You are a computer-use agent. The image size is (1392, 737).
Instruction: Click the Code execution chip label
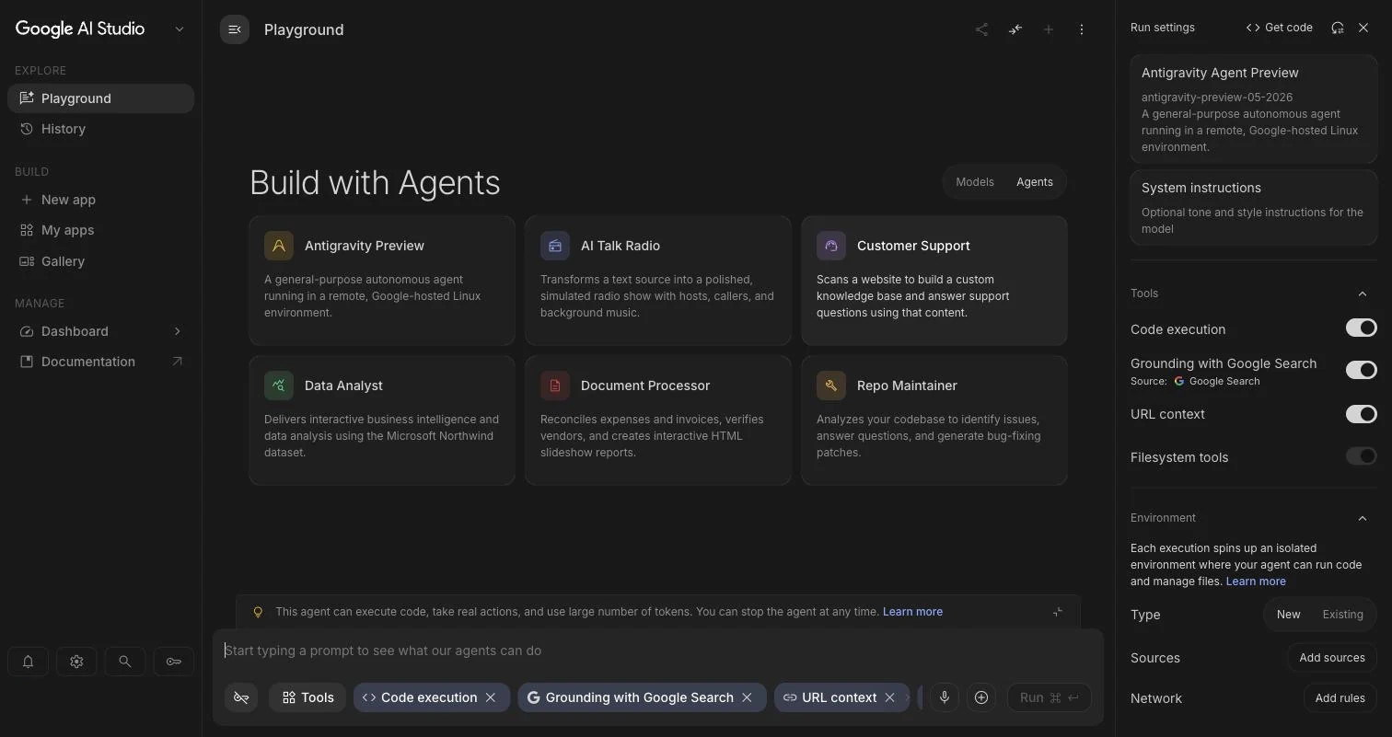(429, 697)
